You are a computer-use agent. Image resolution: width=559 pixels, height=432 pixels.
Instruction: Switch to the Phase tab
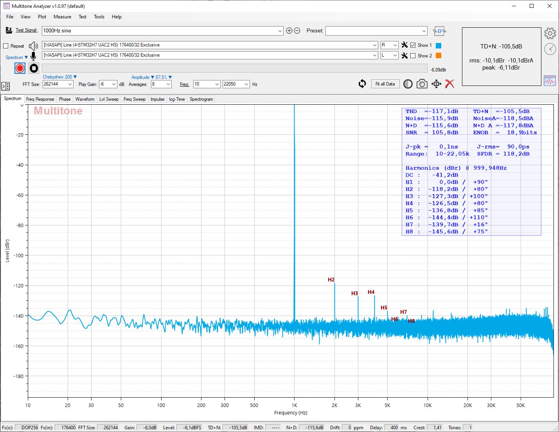[x=65, y=99]
